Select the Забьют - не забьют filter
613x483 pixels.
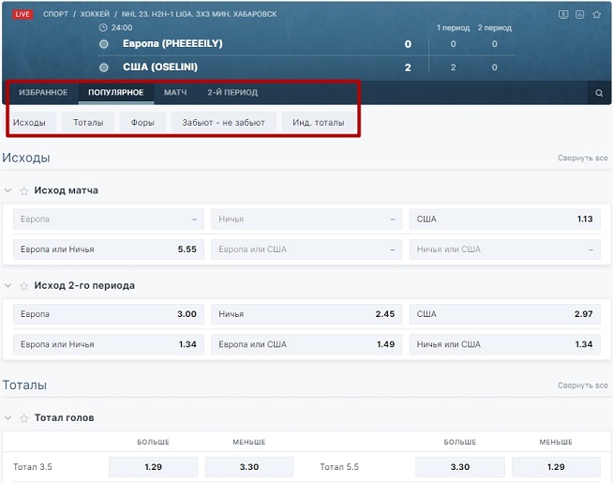tap(223, 122)
